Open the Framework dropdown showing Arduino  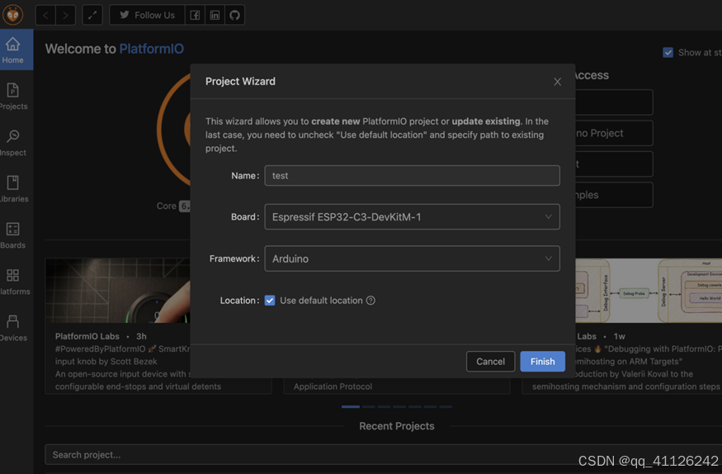[x=412, y=258]
